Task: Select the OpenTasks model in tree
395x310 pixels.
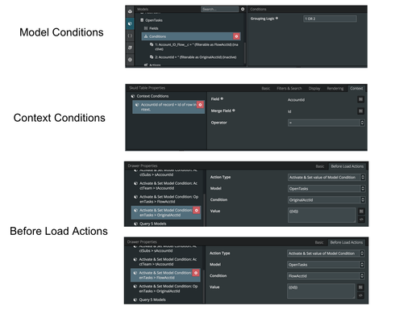Action: coord(154,20)
